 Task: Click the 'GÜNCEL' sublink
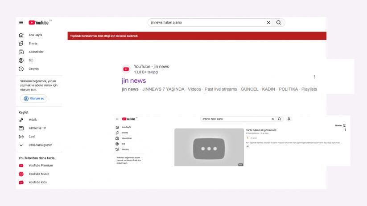coord(250,89)
